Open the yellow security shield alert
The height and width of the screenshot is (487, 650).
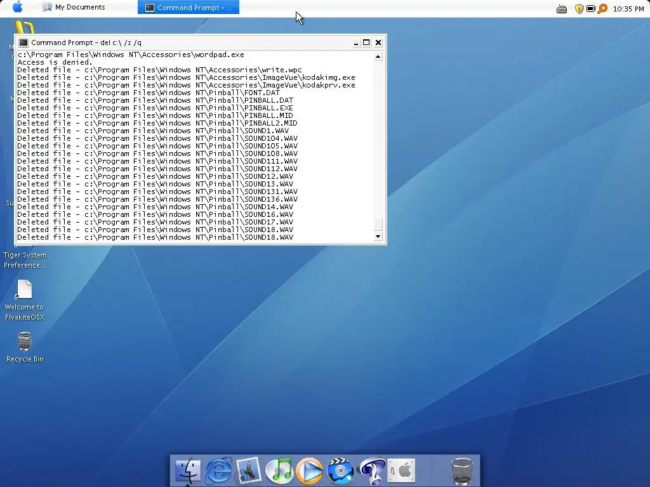[579, 9]
